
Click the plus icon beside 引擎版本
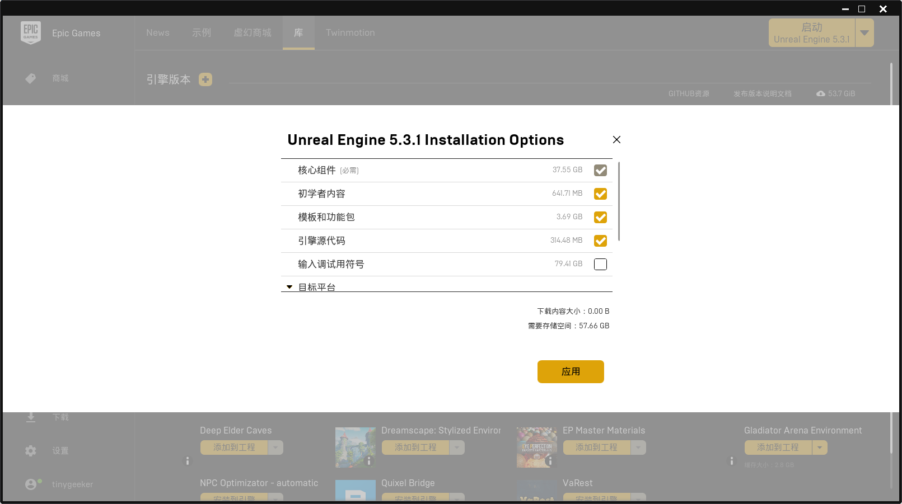(205, 79)
